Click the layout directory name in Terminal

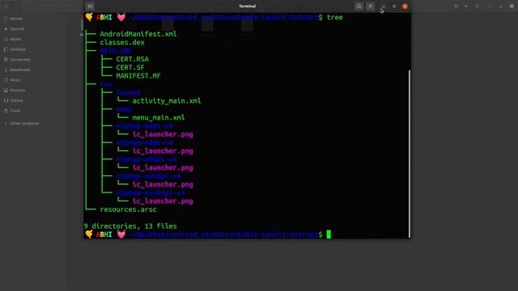pyautogui.click(x=128, y=93)
